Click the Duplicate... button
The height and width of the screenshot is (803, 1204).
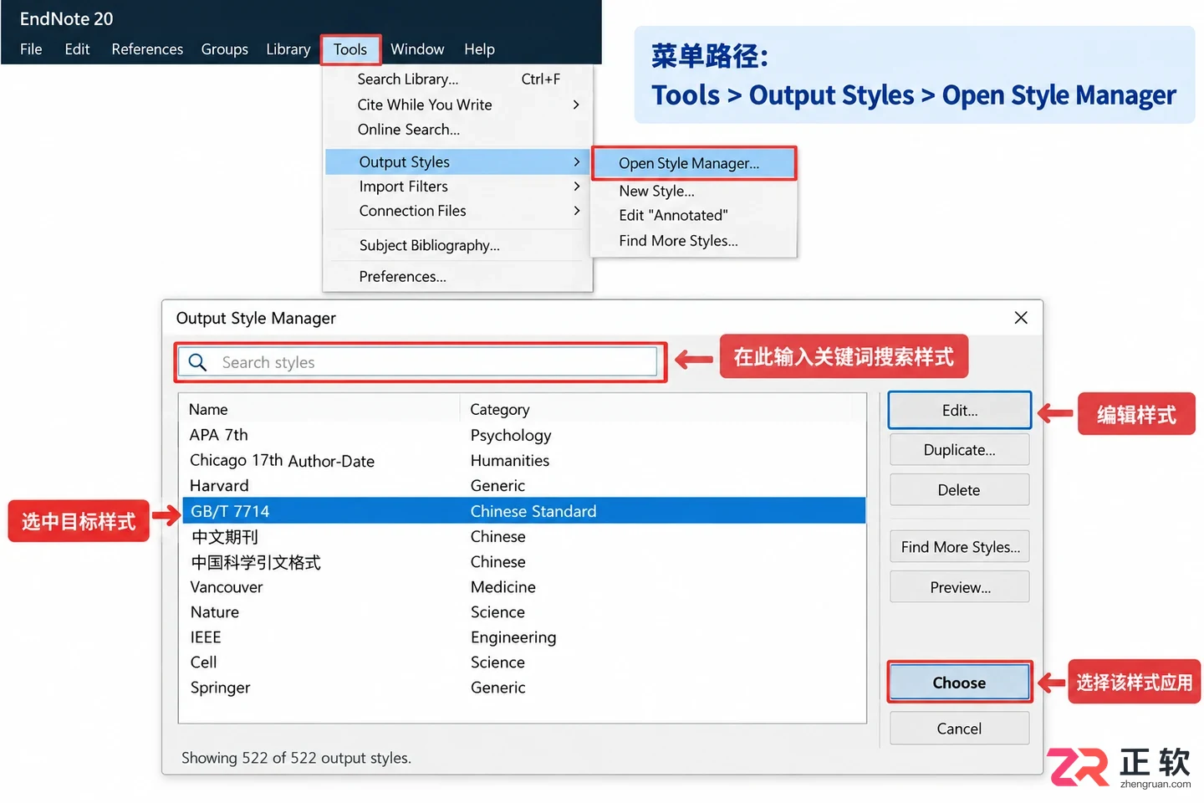click(960, 450)
